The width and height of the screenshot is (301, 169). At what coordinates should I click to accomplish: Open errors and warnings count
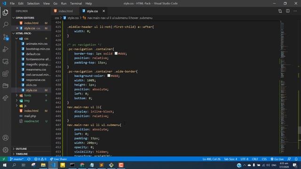[40, 159]
